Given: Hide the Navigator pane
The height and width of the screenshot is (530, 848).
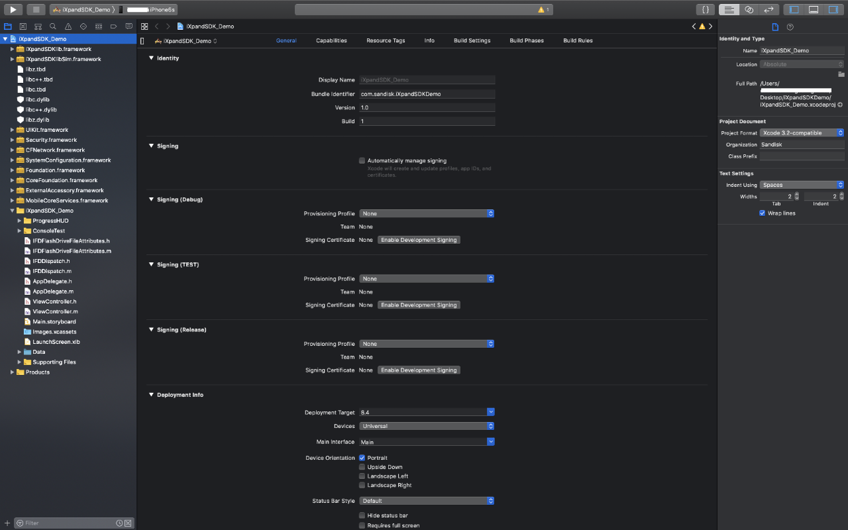Looking at the screenshot, I should pyautogui.click(x=794, y=9).
